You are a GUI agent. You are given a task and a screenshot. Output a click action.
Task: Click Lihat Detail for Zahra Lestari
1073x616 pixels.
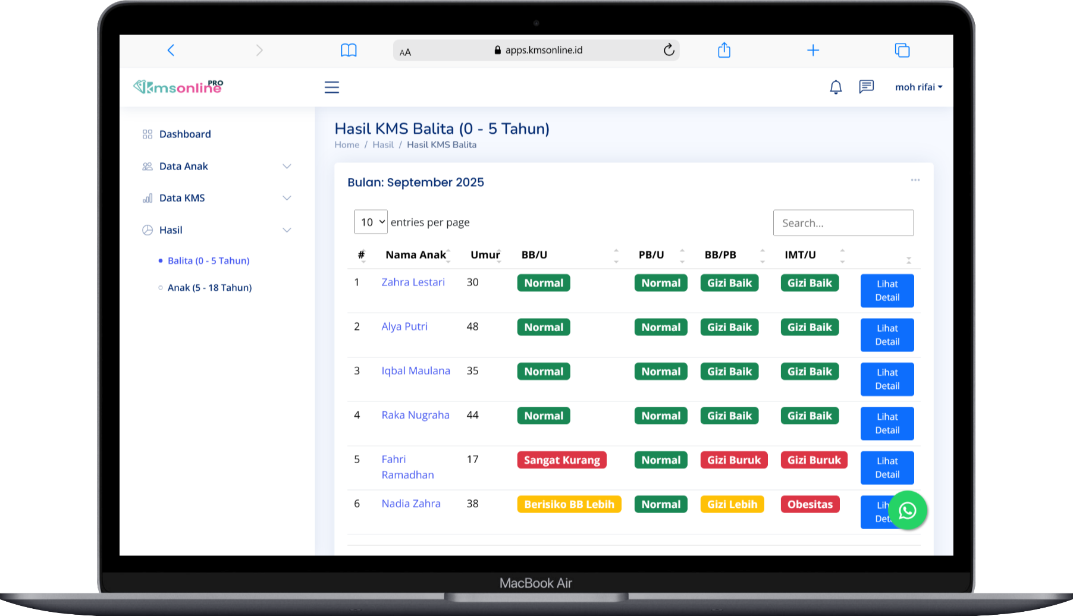coord(887,291)
